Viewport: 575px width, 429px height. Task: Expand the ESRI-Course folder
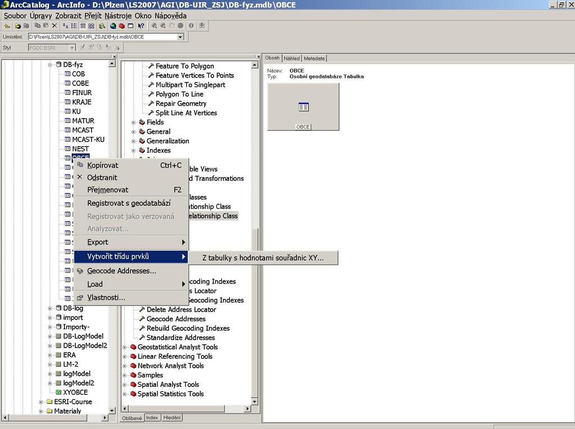tap(41, 402)
